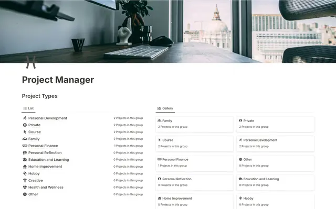Click the Project Manager page title
336x209 pixels.
pyautogui.click(x=58, y=80)
